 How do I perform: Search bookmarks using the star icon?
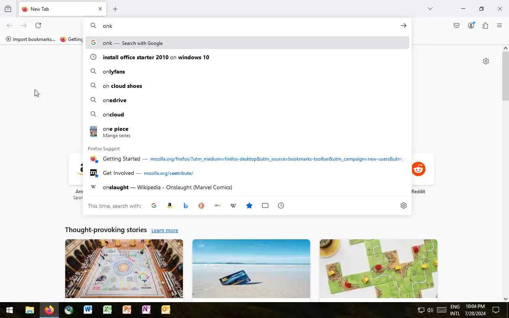pos(249,206)
